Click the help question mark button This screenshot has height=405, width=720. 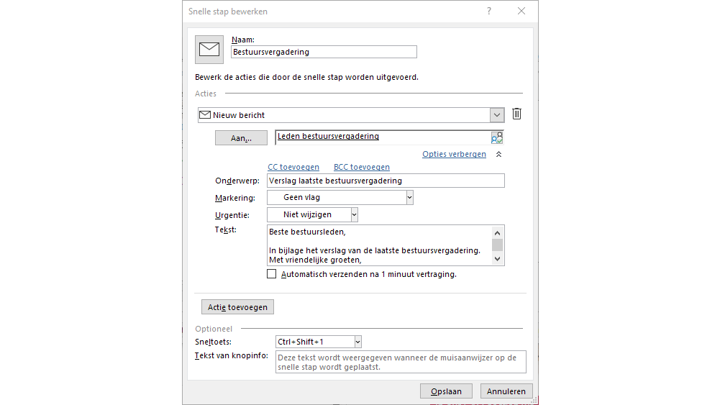(x=489, y=12)
